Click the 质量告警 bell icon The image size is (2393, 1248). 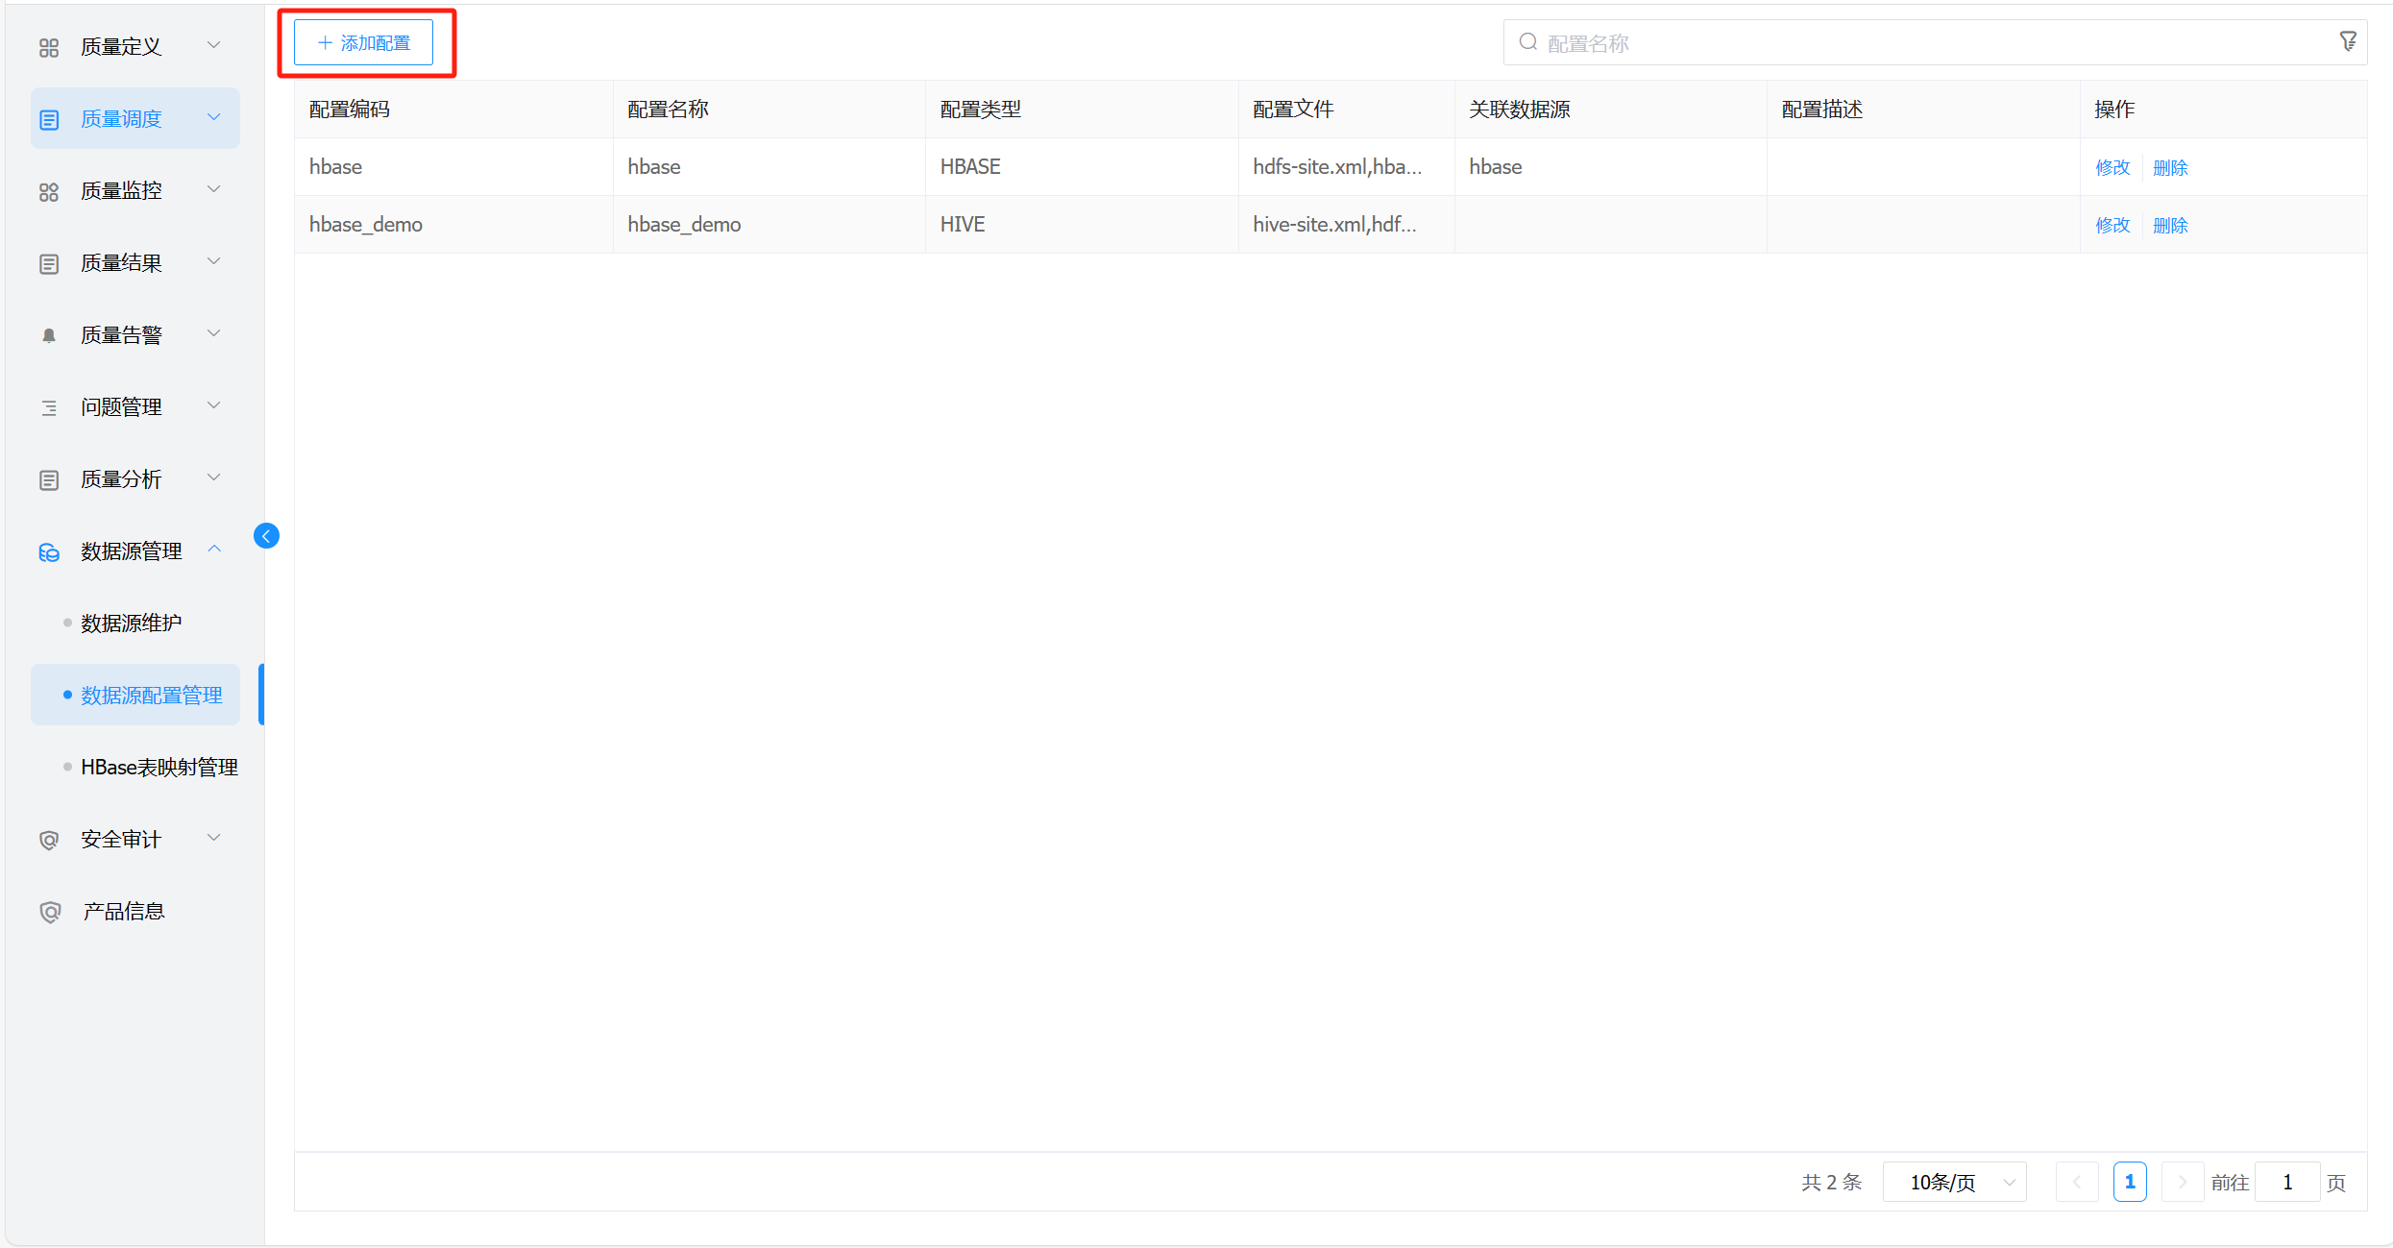pyautogui.click(x=49, y=335)
